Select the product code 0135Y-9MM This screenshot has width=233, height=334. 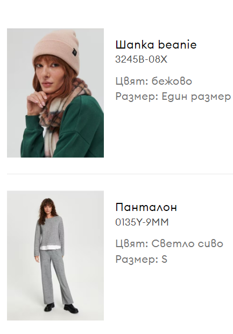[142, 222]
